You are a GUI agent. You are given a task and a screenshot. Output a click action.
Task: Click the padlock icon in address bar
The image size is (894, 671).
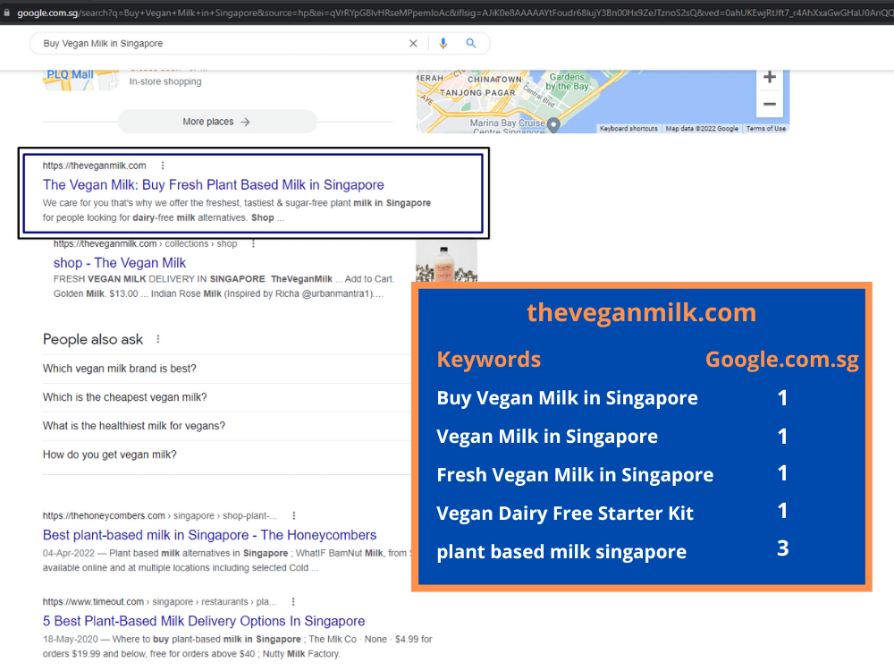pos(7,12)
